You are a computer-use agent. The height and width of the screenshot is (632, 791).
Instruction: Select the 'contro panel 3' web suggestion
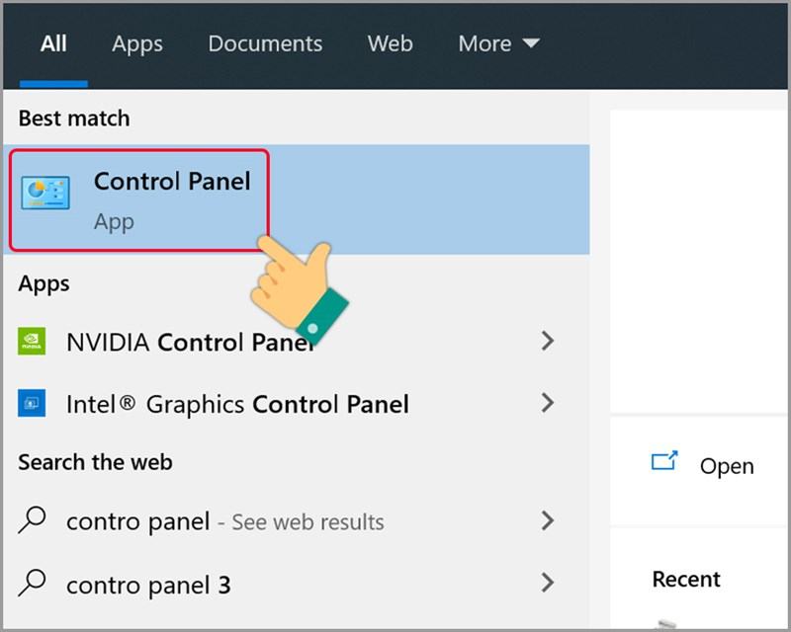click(x=148, y=584)
